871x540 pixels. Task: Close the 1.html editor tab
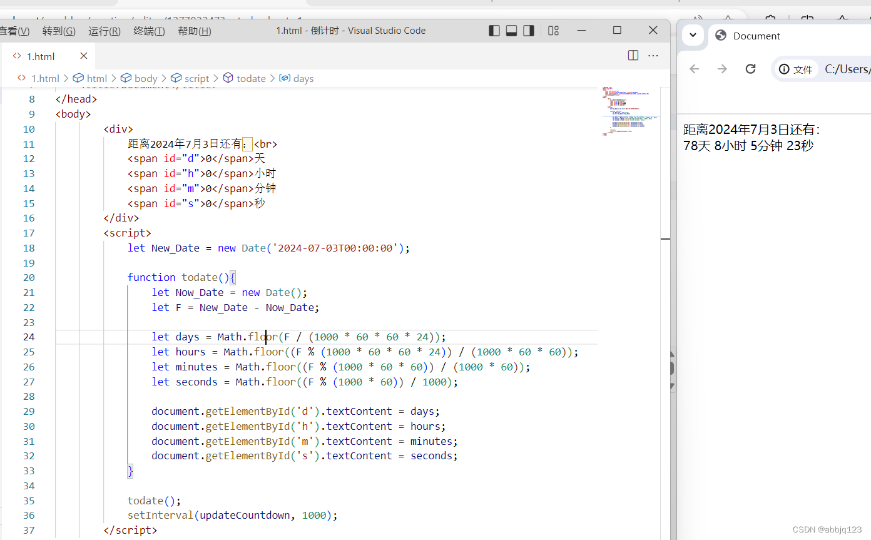click(84, 56)
